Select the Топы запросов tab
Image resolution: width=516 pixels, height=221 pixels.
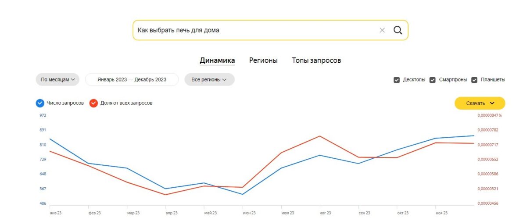[x=316, y=61]
